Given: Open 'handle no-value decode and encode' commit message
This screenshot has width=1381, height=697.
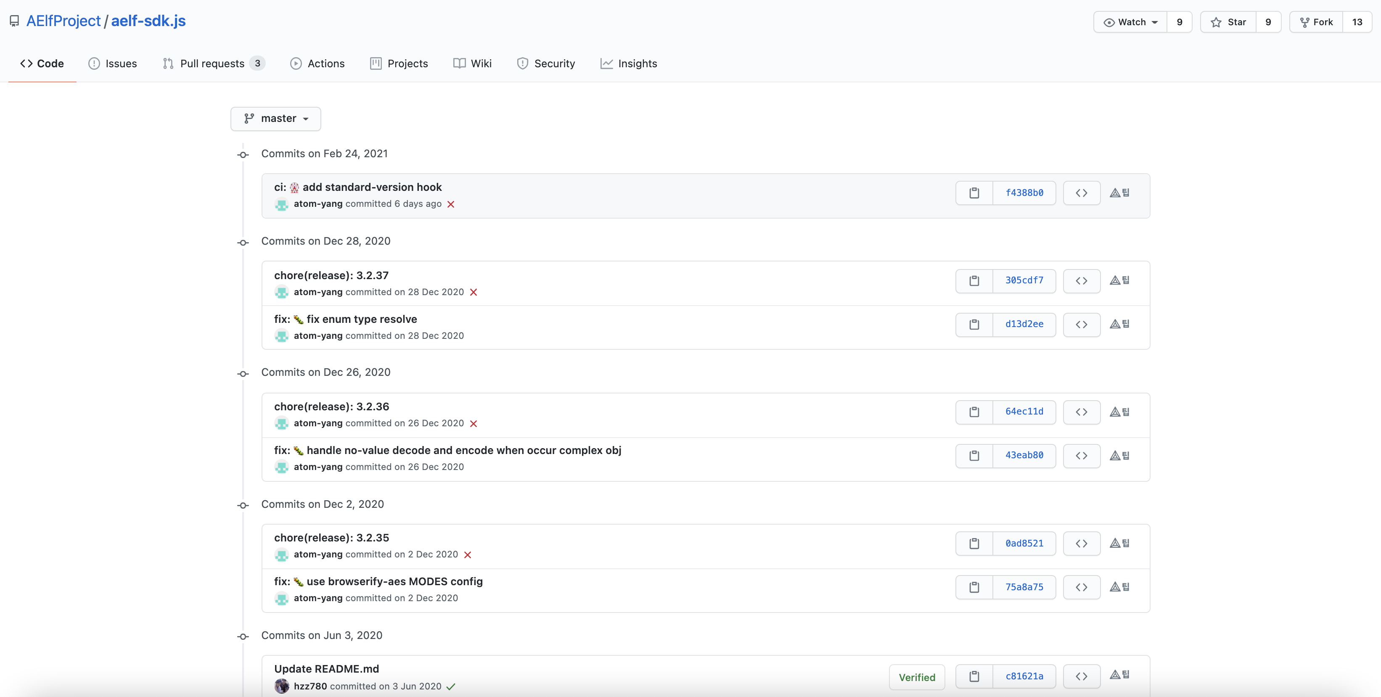Looking at the screenshot, I should [x=447, y=451].
